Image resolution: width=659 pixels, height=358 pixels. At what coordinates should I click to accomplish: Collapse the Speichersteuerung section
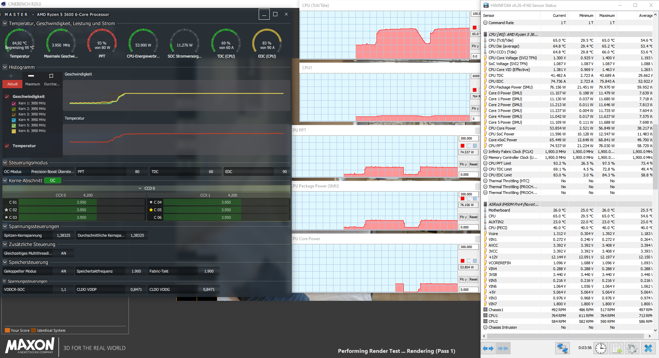tap(5, 262)
